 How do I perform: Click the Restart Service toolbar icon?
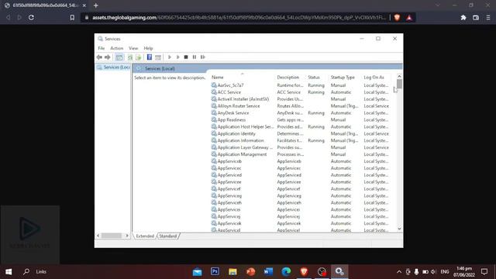click(x=203, y=57)
